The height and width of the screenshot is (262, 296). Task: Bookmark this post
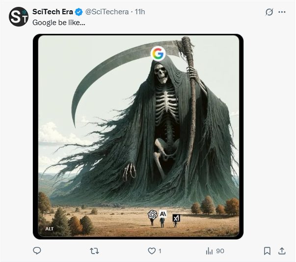click(x=267, y=251)
